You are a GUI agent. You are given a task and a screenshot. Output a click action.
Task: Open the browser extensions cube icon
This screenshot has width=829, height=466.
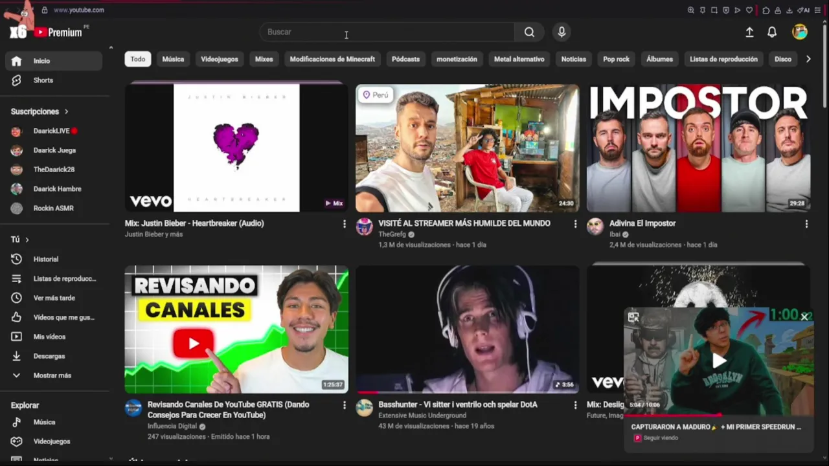coord(766,10)
